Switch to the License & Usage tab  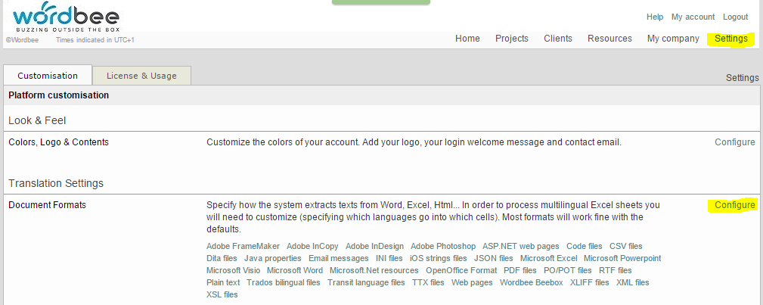tap(141, 76)
